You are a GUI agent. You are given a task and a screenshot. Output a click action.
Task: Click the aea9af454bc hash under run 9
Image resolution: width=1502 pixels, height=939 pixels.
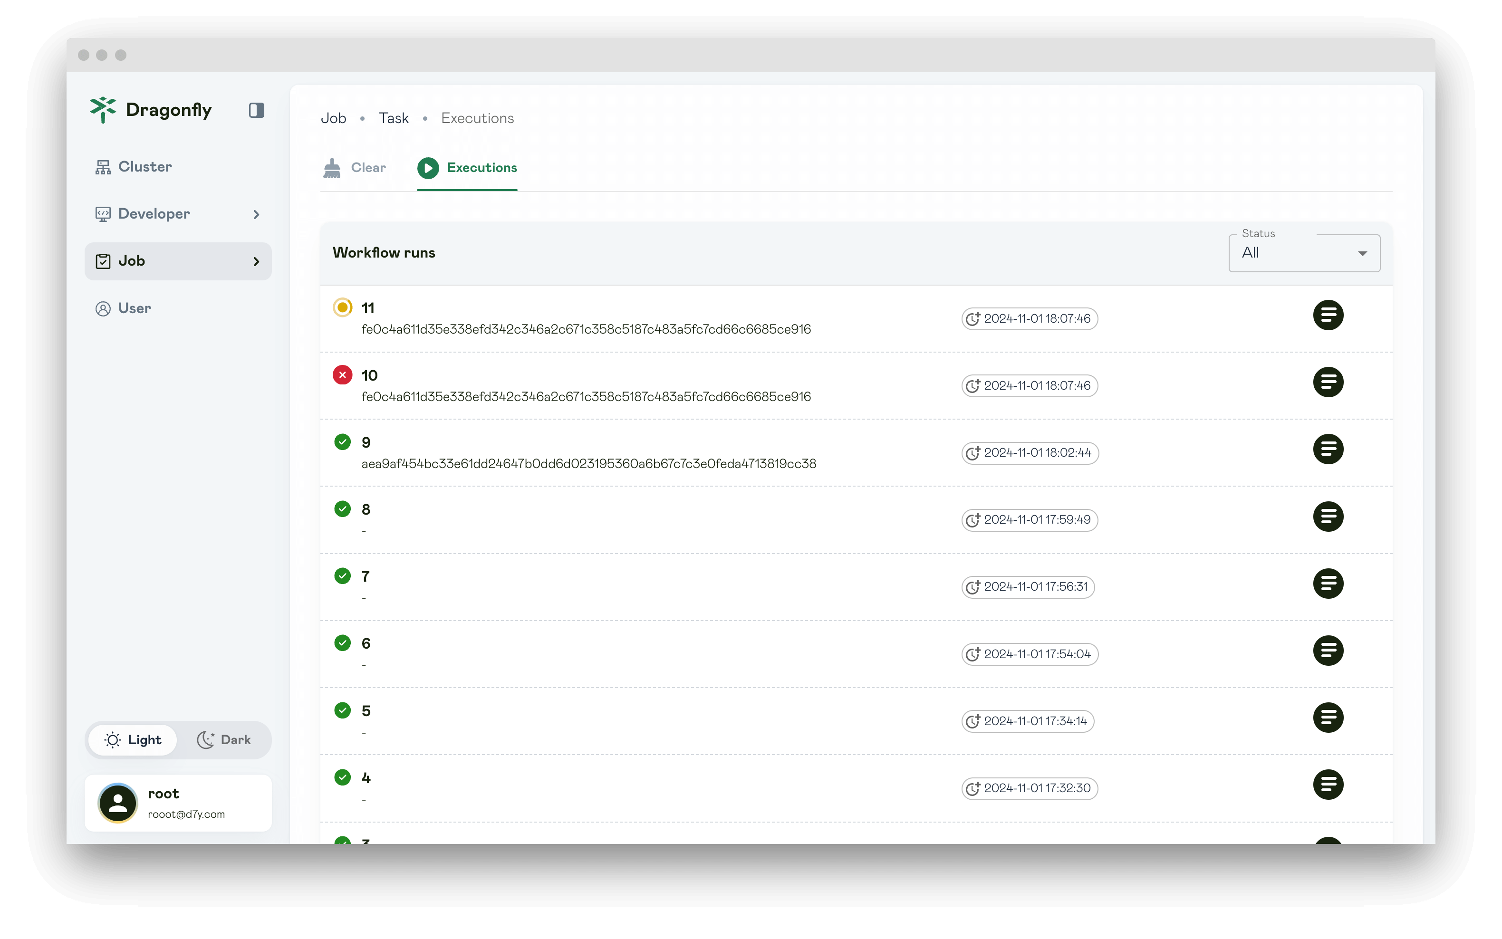tap(589, 463)
